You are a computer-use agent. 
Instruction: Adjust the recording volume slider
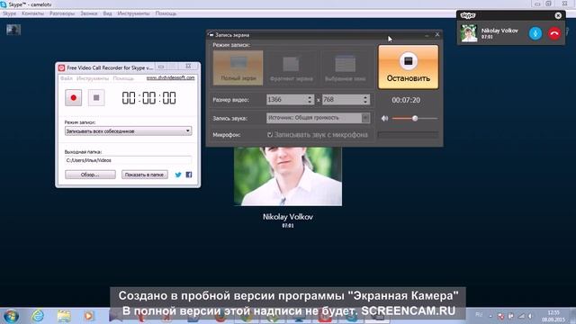pyautogui.click(x=415, y=118)
